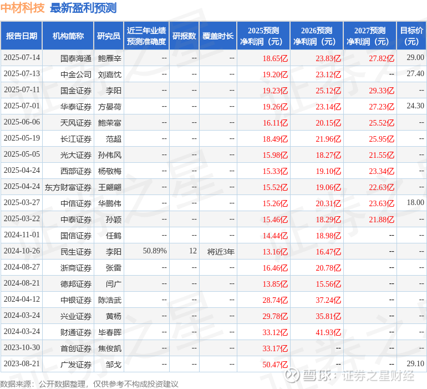
Task: Click the institution 西部证券
Action: pos(76,171)
